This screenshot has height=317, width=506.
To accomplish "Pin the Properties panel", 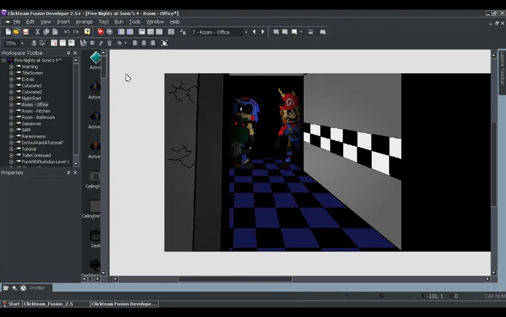I will pyautogui.click(x=69, y=173).
